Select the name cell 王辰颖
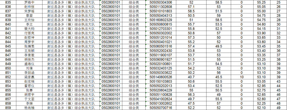The image size is (287, 110). click(29, 51)
